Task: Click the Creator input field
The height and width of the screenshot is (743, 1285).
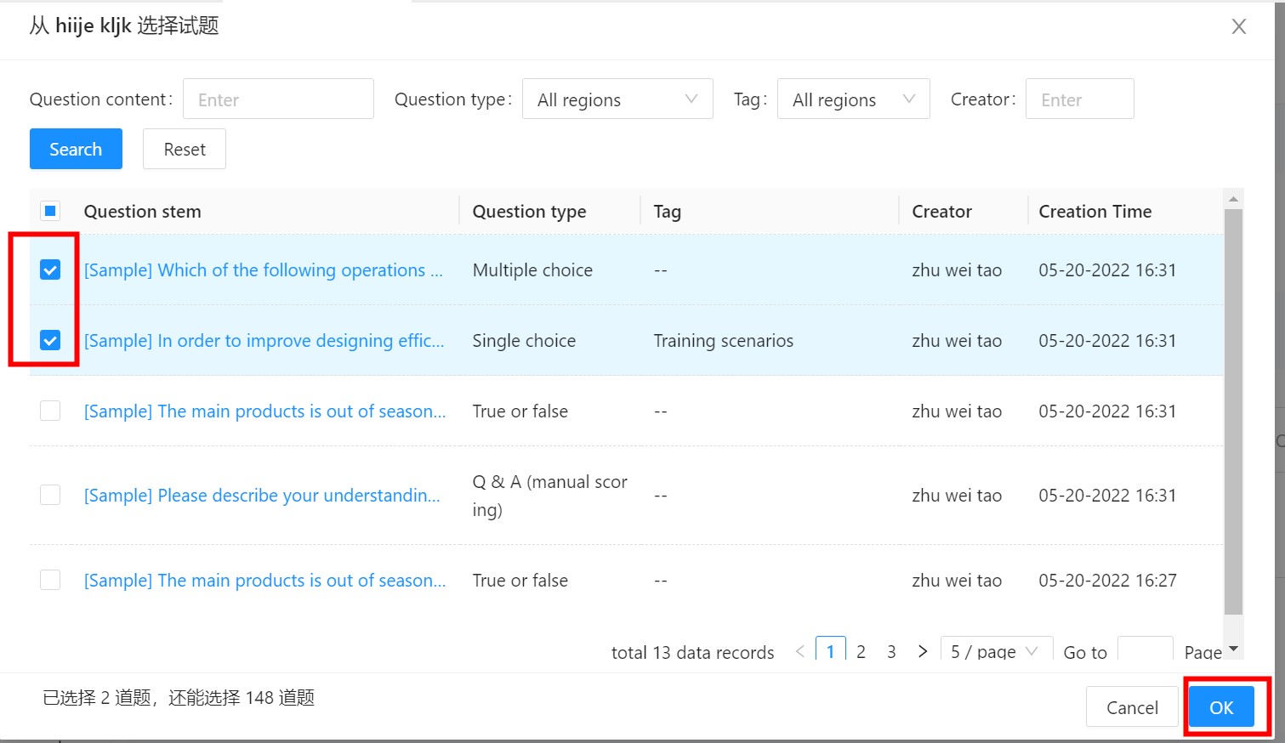Action: click(x=1079, y=99)
